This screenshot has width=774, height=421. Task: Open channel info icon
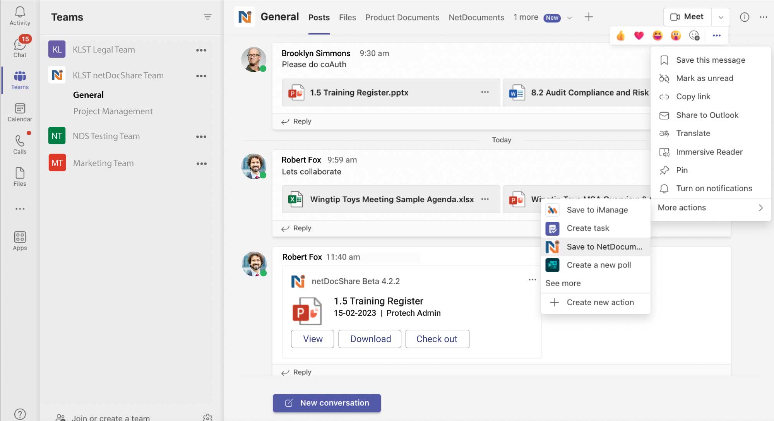point(745,17)
